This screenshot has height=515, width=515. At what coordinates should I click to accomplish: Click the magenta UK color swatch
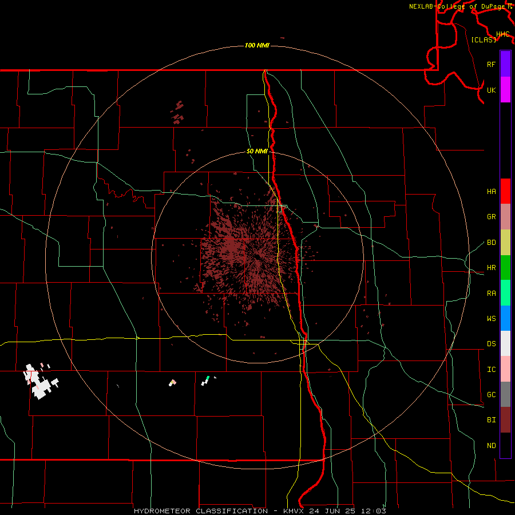click(x=505, y=89)
